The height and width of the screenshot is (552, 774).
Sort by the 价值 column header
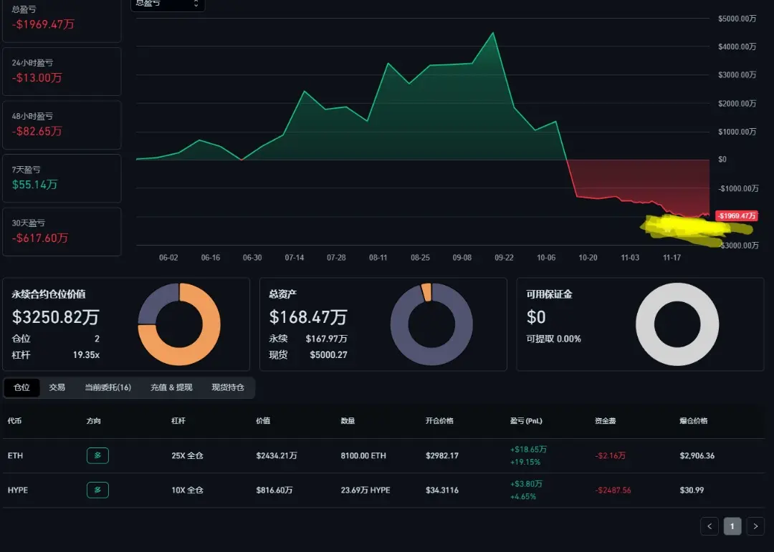point(263,421)
